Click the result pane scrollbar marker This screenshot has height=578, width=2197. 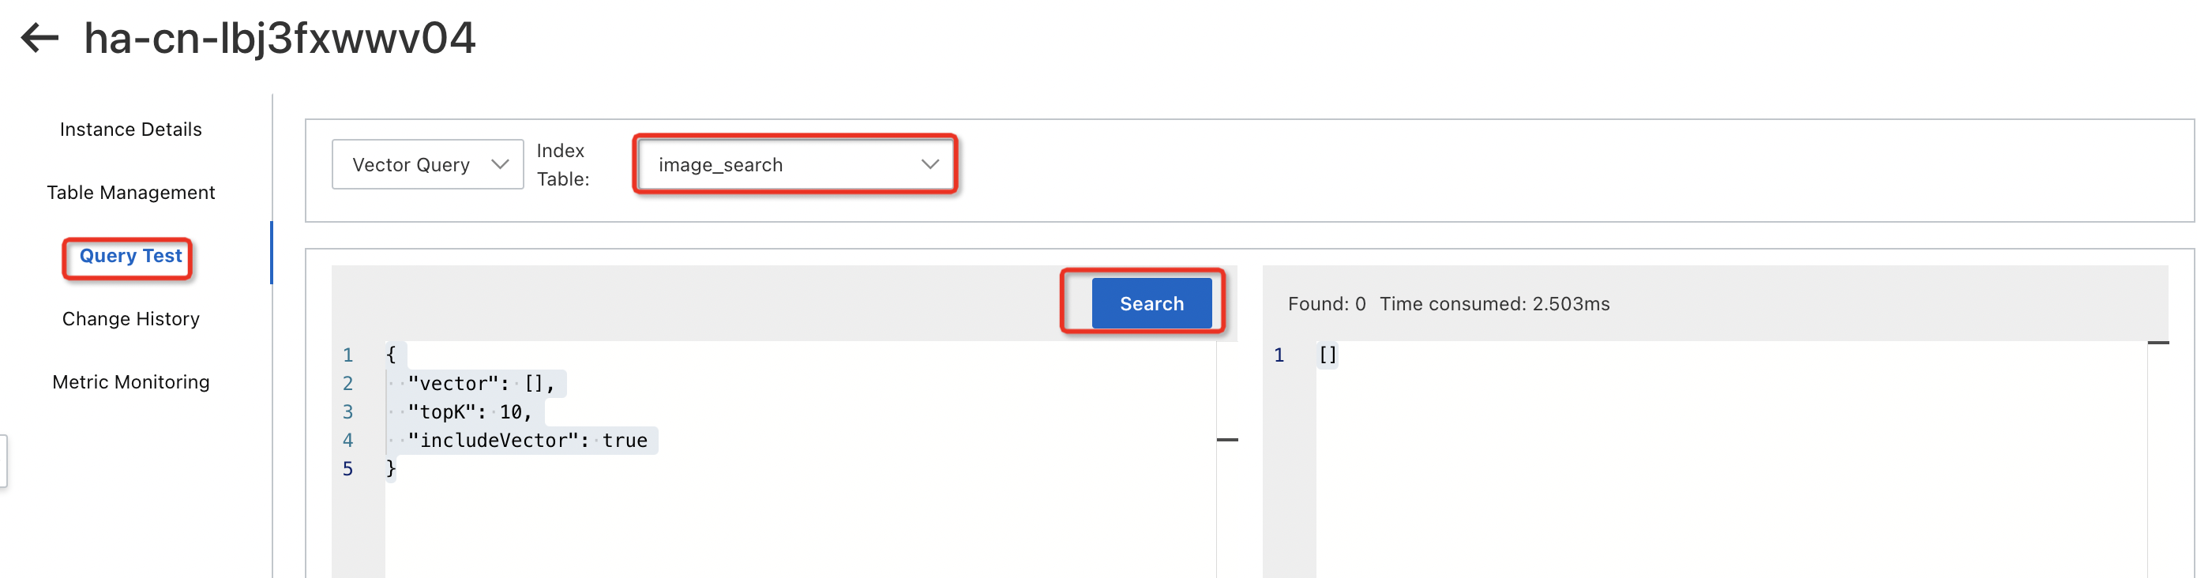coord(2158,343)
